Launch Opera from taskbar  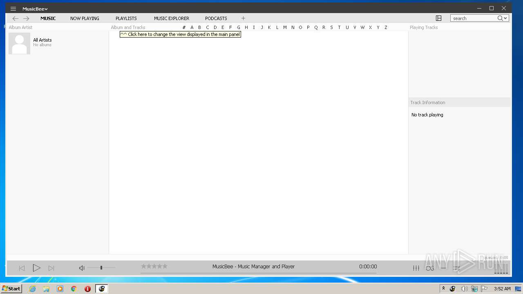(x=87, y=289)
